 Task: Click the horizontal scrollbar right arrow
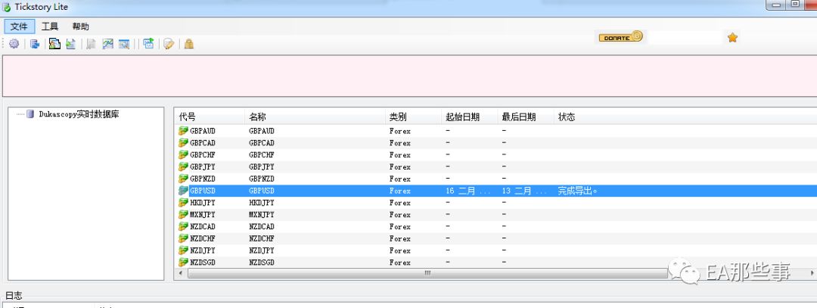pos(812,273)
